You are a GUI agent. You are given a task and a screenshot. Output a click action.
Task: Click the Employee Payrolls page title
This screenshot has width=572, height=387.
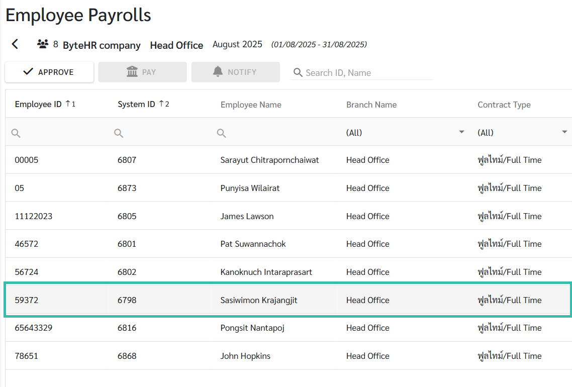click(x=78, y=15)
